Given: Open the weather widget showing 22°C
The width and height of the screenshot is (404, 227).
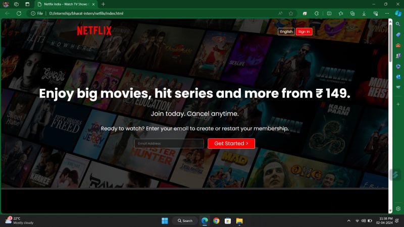Looking at the screenshot, I should point(20,220).
